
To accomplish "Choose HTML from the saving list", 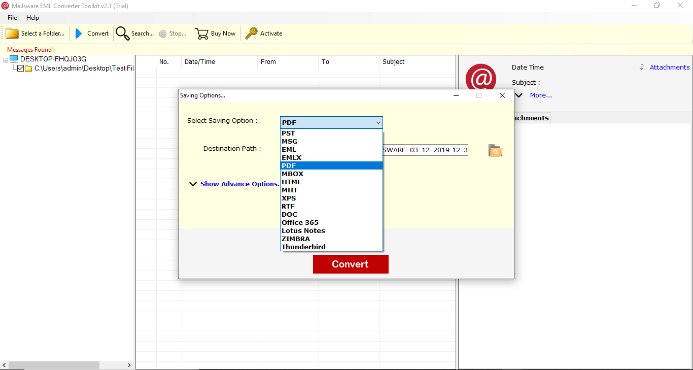I will [331, 182].
